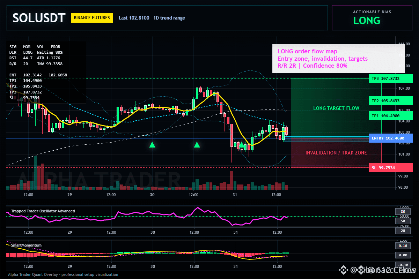Select the TP3 107.8732 price-axis tag
This screenshot has width=419, height=279.
click(390, 79)
